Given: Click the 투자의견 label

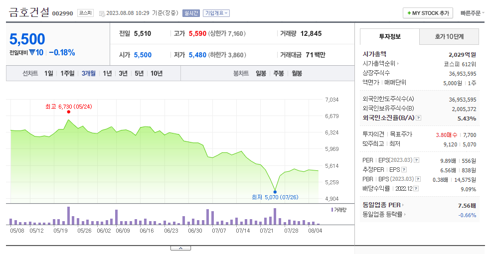Looking at the screenshot, I should pos(373,134).
